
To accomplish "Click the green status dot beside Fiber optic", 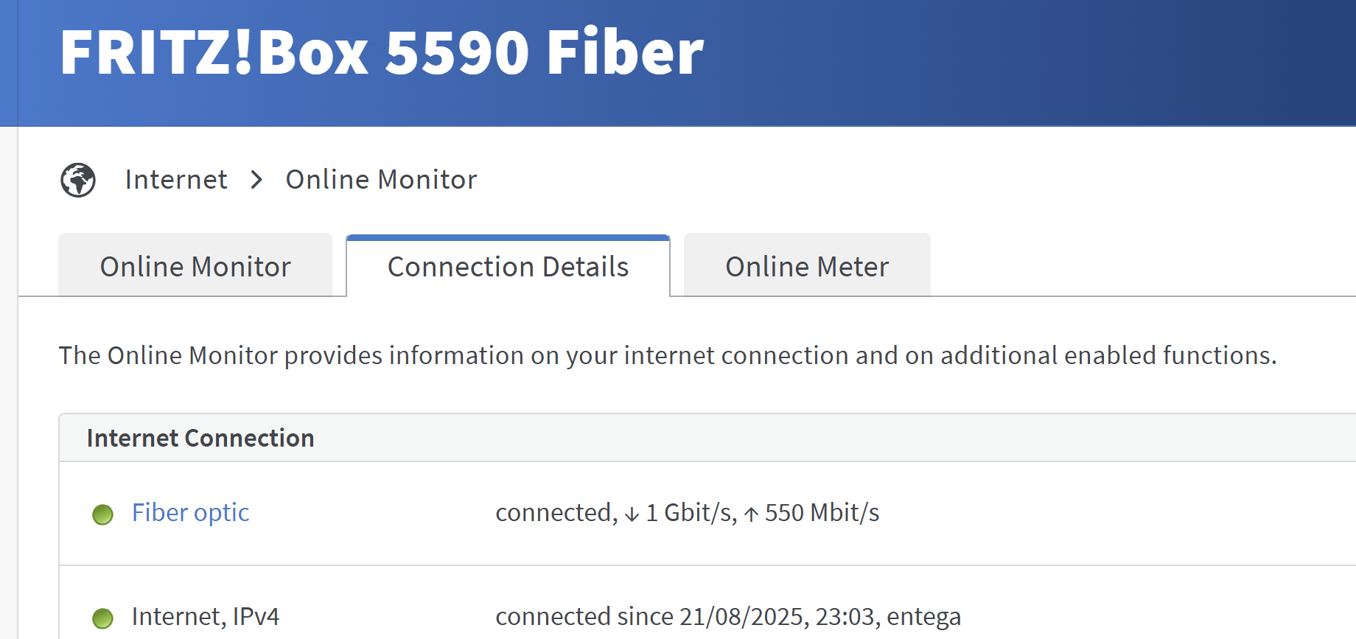I will [x=103, y=514].
